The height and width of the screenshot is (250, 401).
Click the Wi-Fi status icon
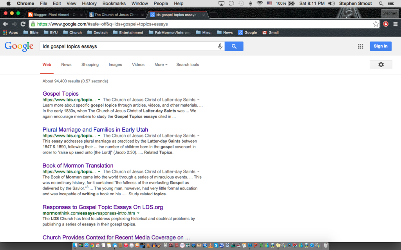pos(260,3)
